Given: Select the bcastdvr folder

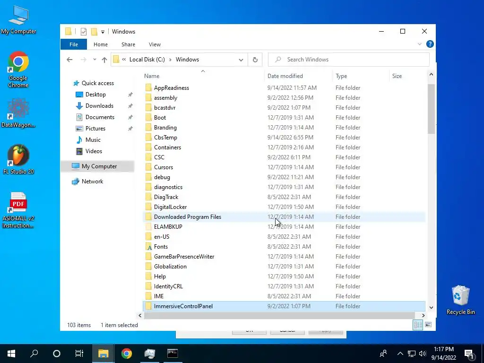Looking at the screenshot, I should [x=284, y=108].
